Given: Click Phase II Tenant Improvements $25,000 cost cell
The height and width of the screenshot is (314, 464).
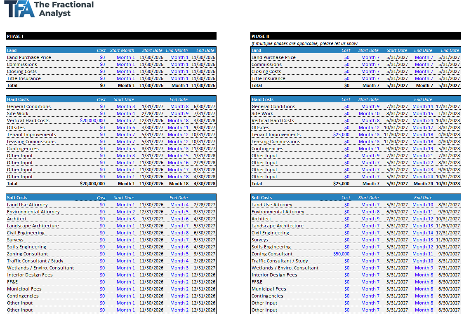Looking at the screenshot, I should coord(341,135).
